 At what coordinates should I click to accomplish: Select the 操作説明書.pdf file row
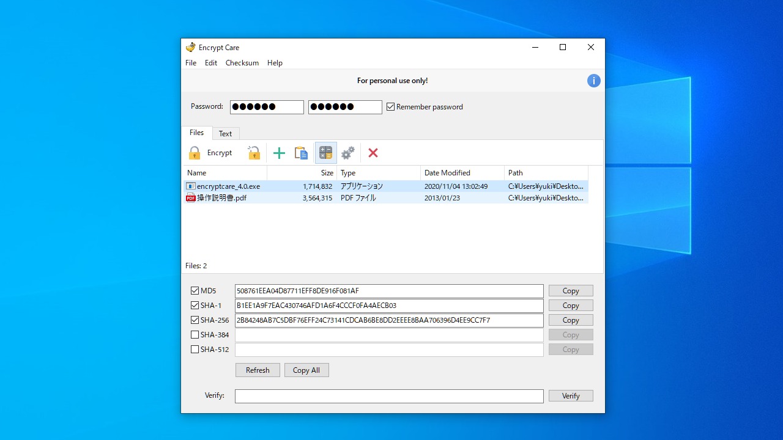click(386, 198)
